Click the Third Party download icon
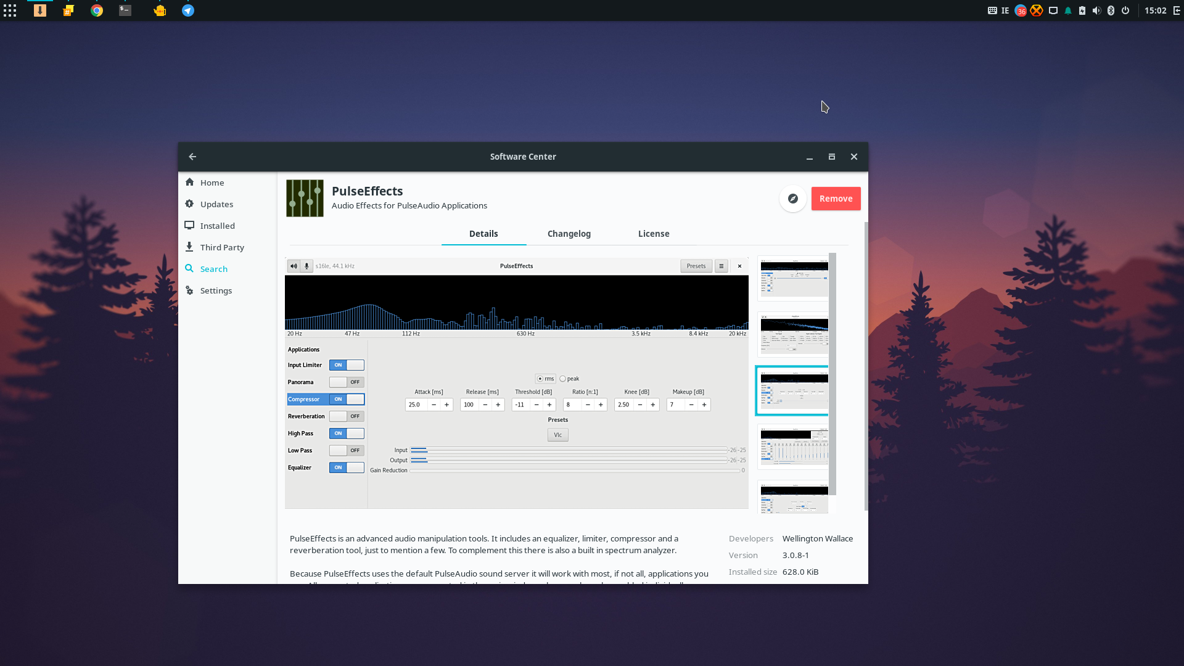The height and width of the screenshot is (666, 1184). tap(189, 247)
